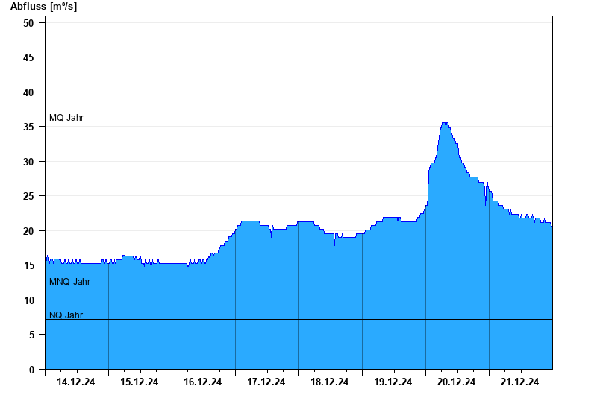Viewport: 597px width, 410px height.
Task: Select the 17.12.24 date label
Action: click(266, 382)
